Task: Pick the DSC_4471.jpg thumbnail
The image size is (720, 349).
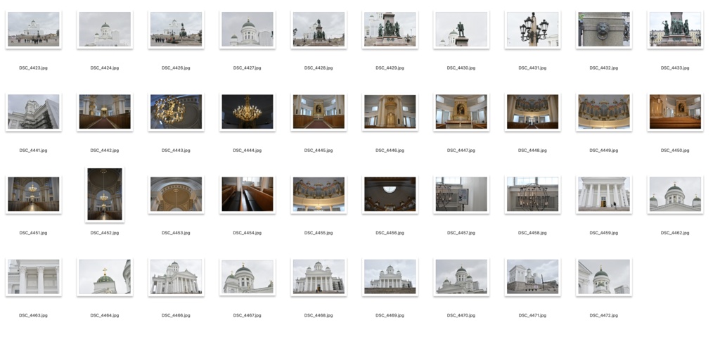Action: (x=533, y=277)
